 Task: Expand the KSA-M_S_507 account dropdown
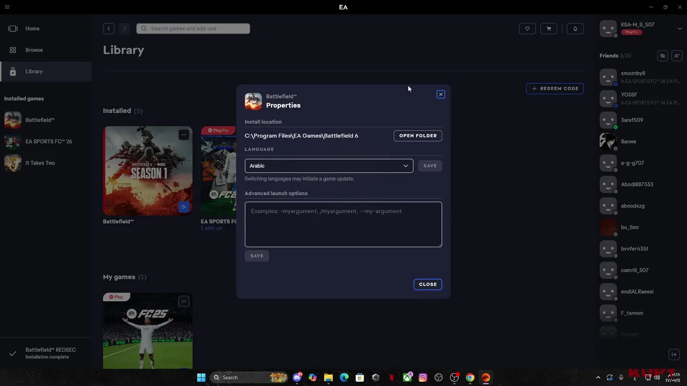point(679,28)
